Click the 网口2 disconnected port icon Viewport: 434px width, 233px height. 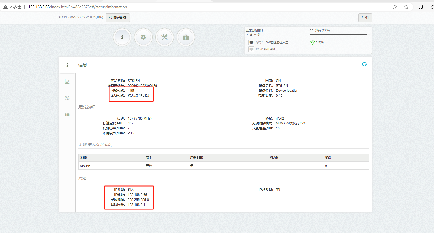point(251,49)
